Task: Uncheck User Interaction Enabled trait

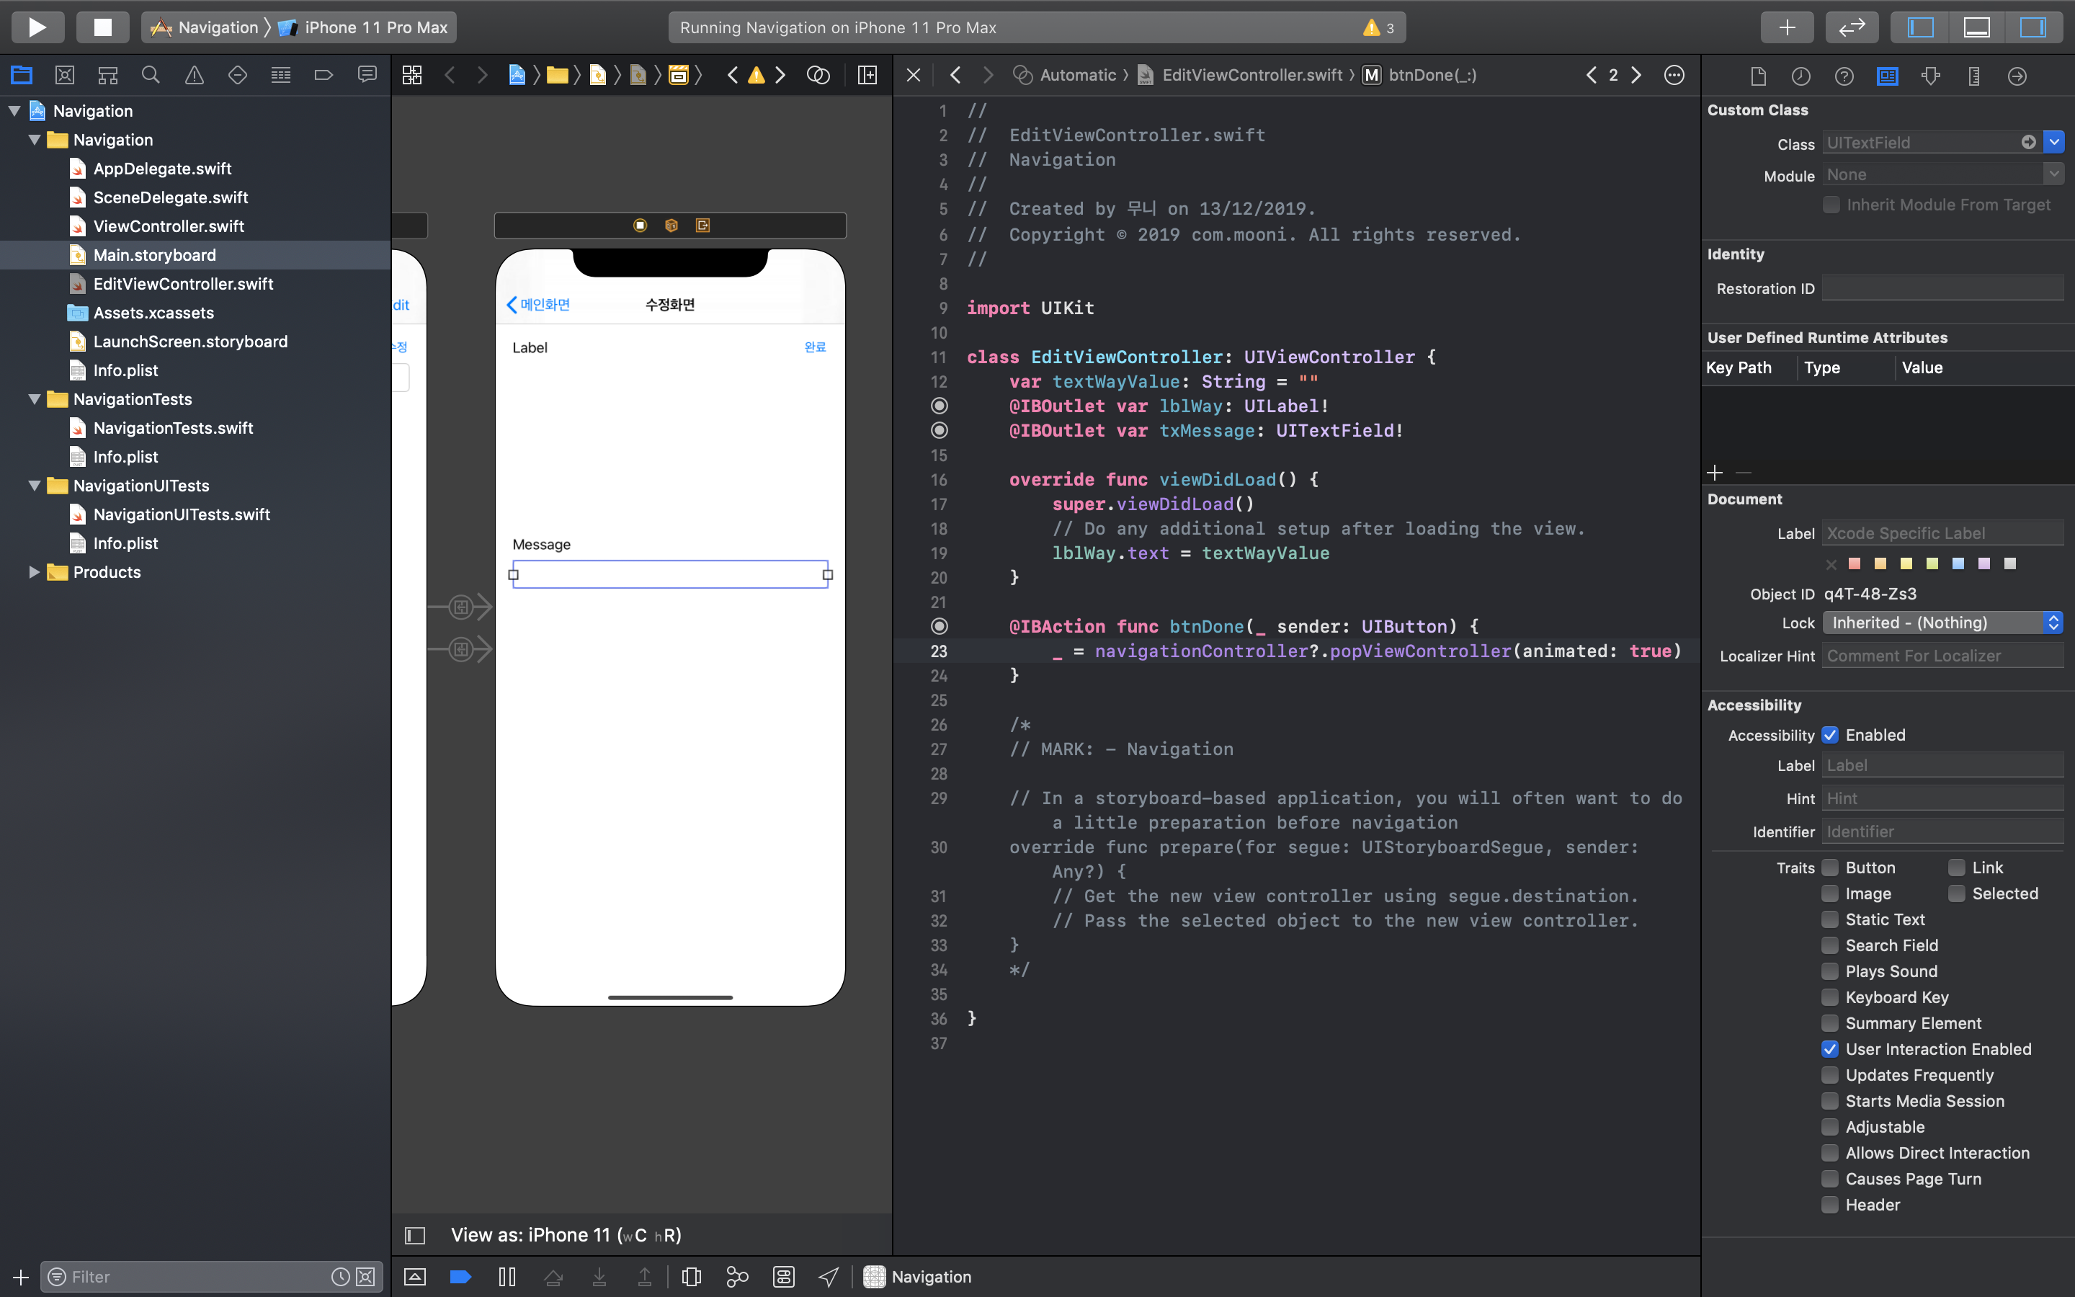Action: click(x=1830, y=1049)
